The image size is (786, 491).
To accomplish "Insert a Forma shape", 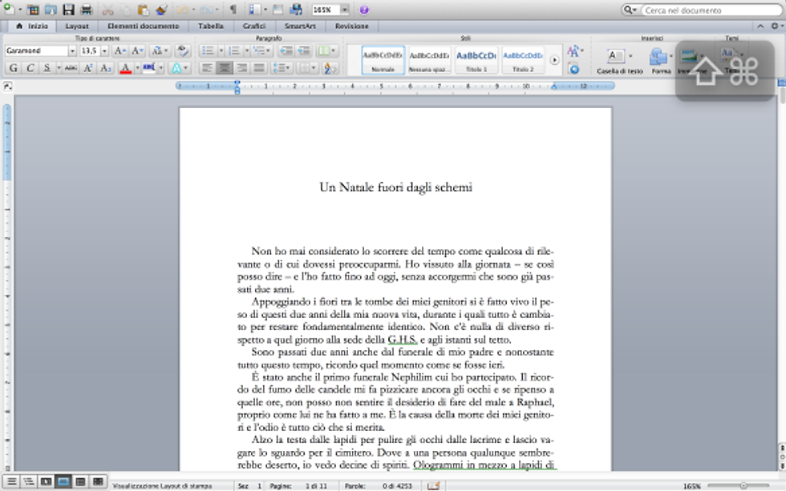I will (661, 61).
